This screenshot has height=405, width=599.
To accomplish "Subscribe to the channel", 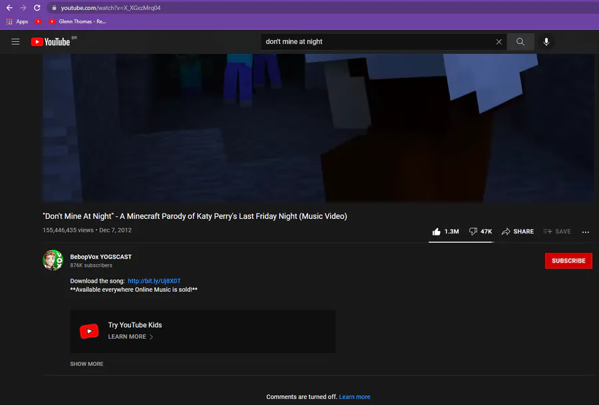I will coord(568,261).
